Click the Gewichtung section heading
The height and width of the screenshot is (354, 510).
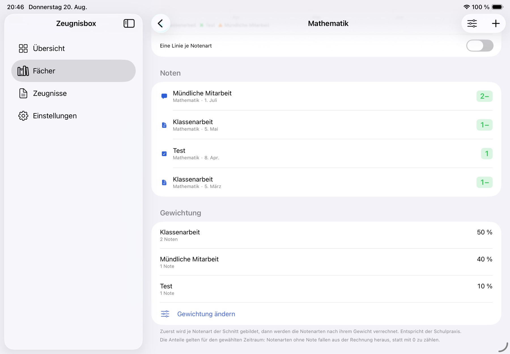click(x=180, y=213)
